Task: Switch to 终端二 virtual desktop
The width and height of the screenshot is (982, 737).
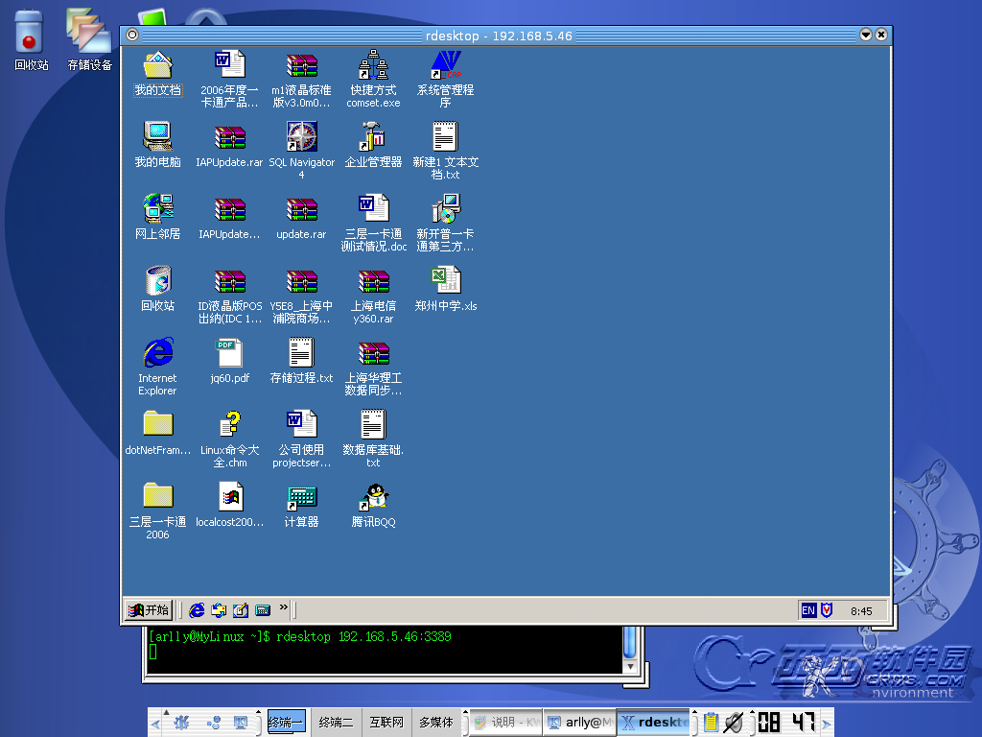Action: tap(336, 723)
